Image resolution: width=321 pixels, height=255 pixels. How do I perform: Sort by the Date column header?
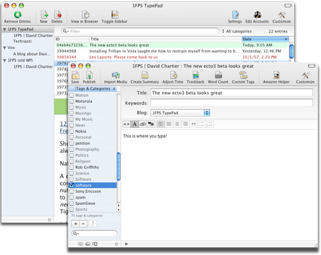point(265,39)
